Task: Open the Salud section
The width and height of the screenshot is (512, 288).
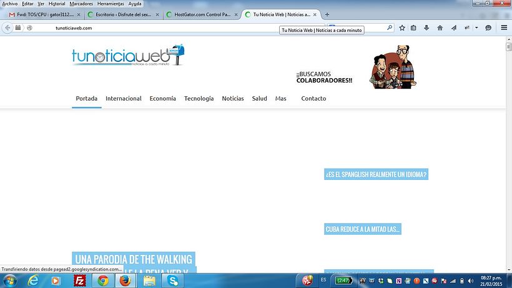Action: (259, 98)
